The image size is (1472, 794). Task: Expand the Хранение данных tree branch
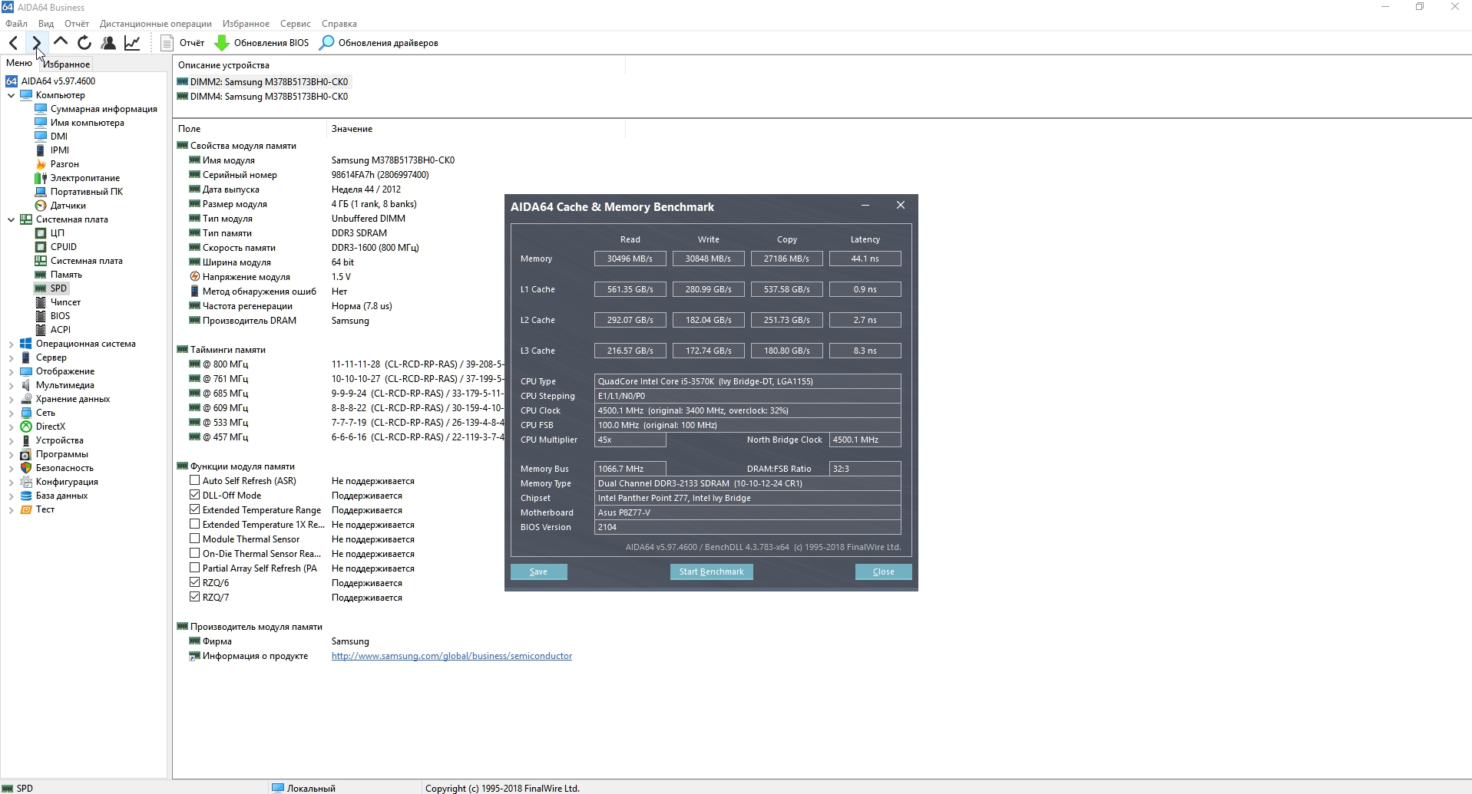(12, 399)
